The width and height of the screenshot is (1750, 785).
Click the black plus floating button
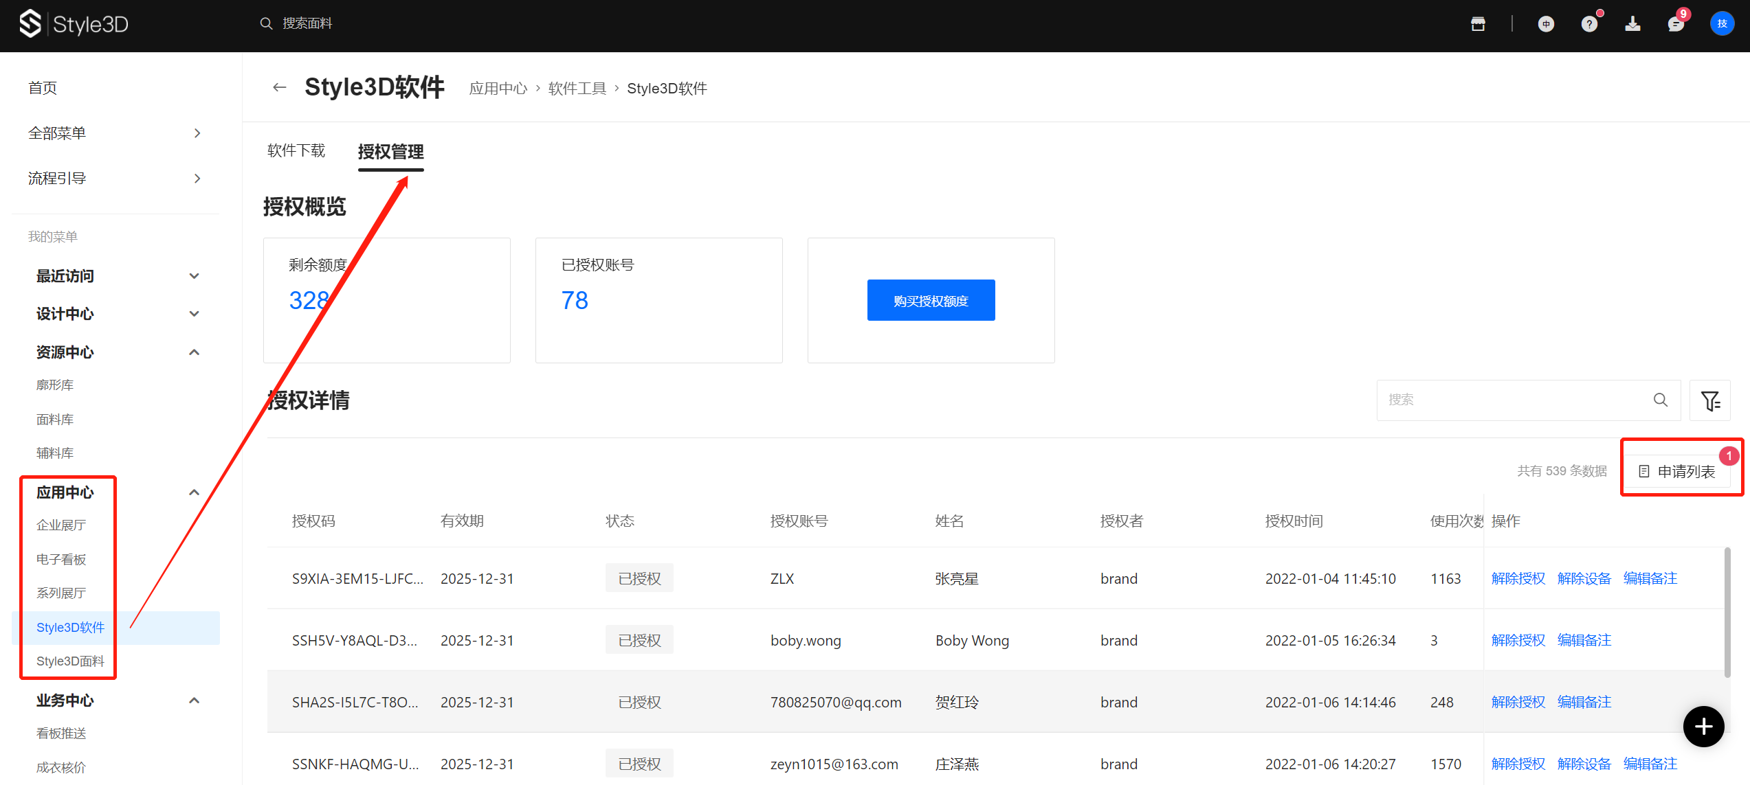1703,726
